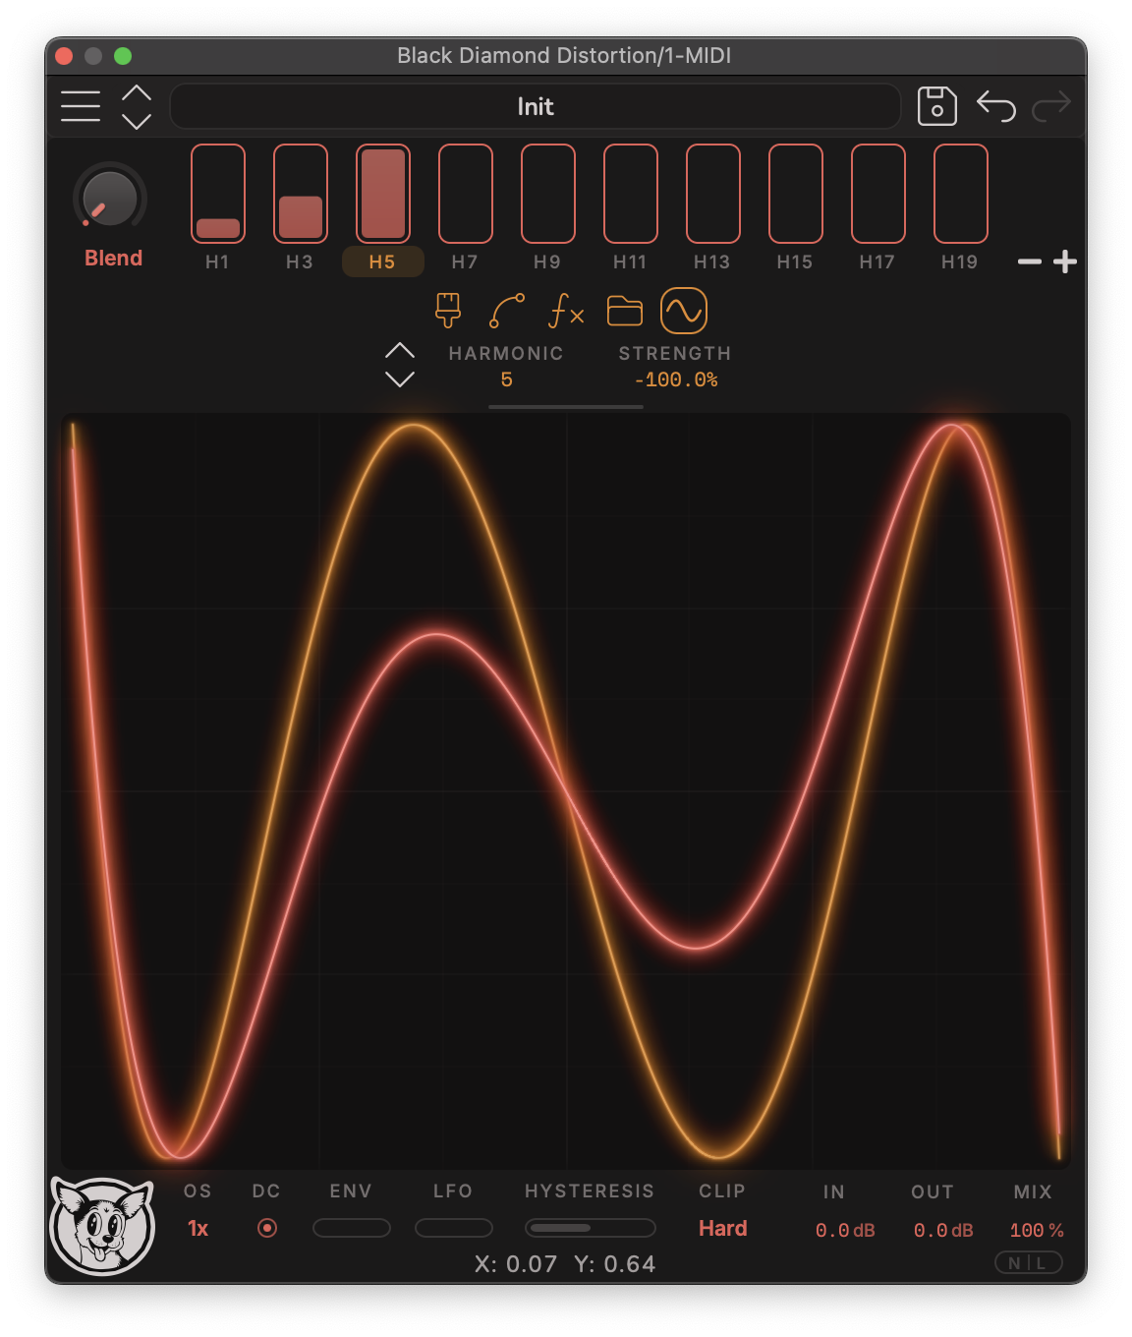Select the next preset with down chevron
1132x1337 pixels.
(137, 121)
